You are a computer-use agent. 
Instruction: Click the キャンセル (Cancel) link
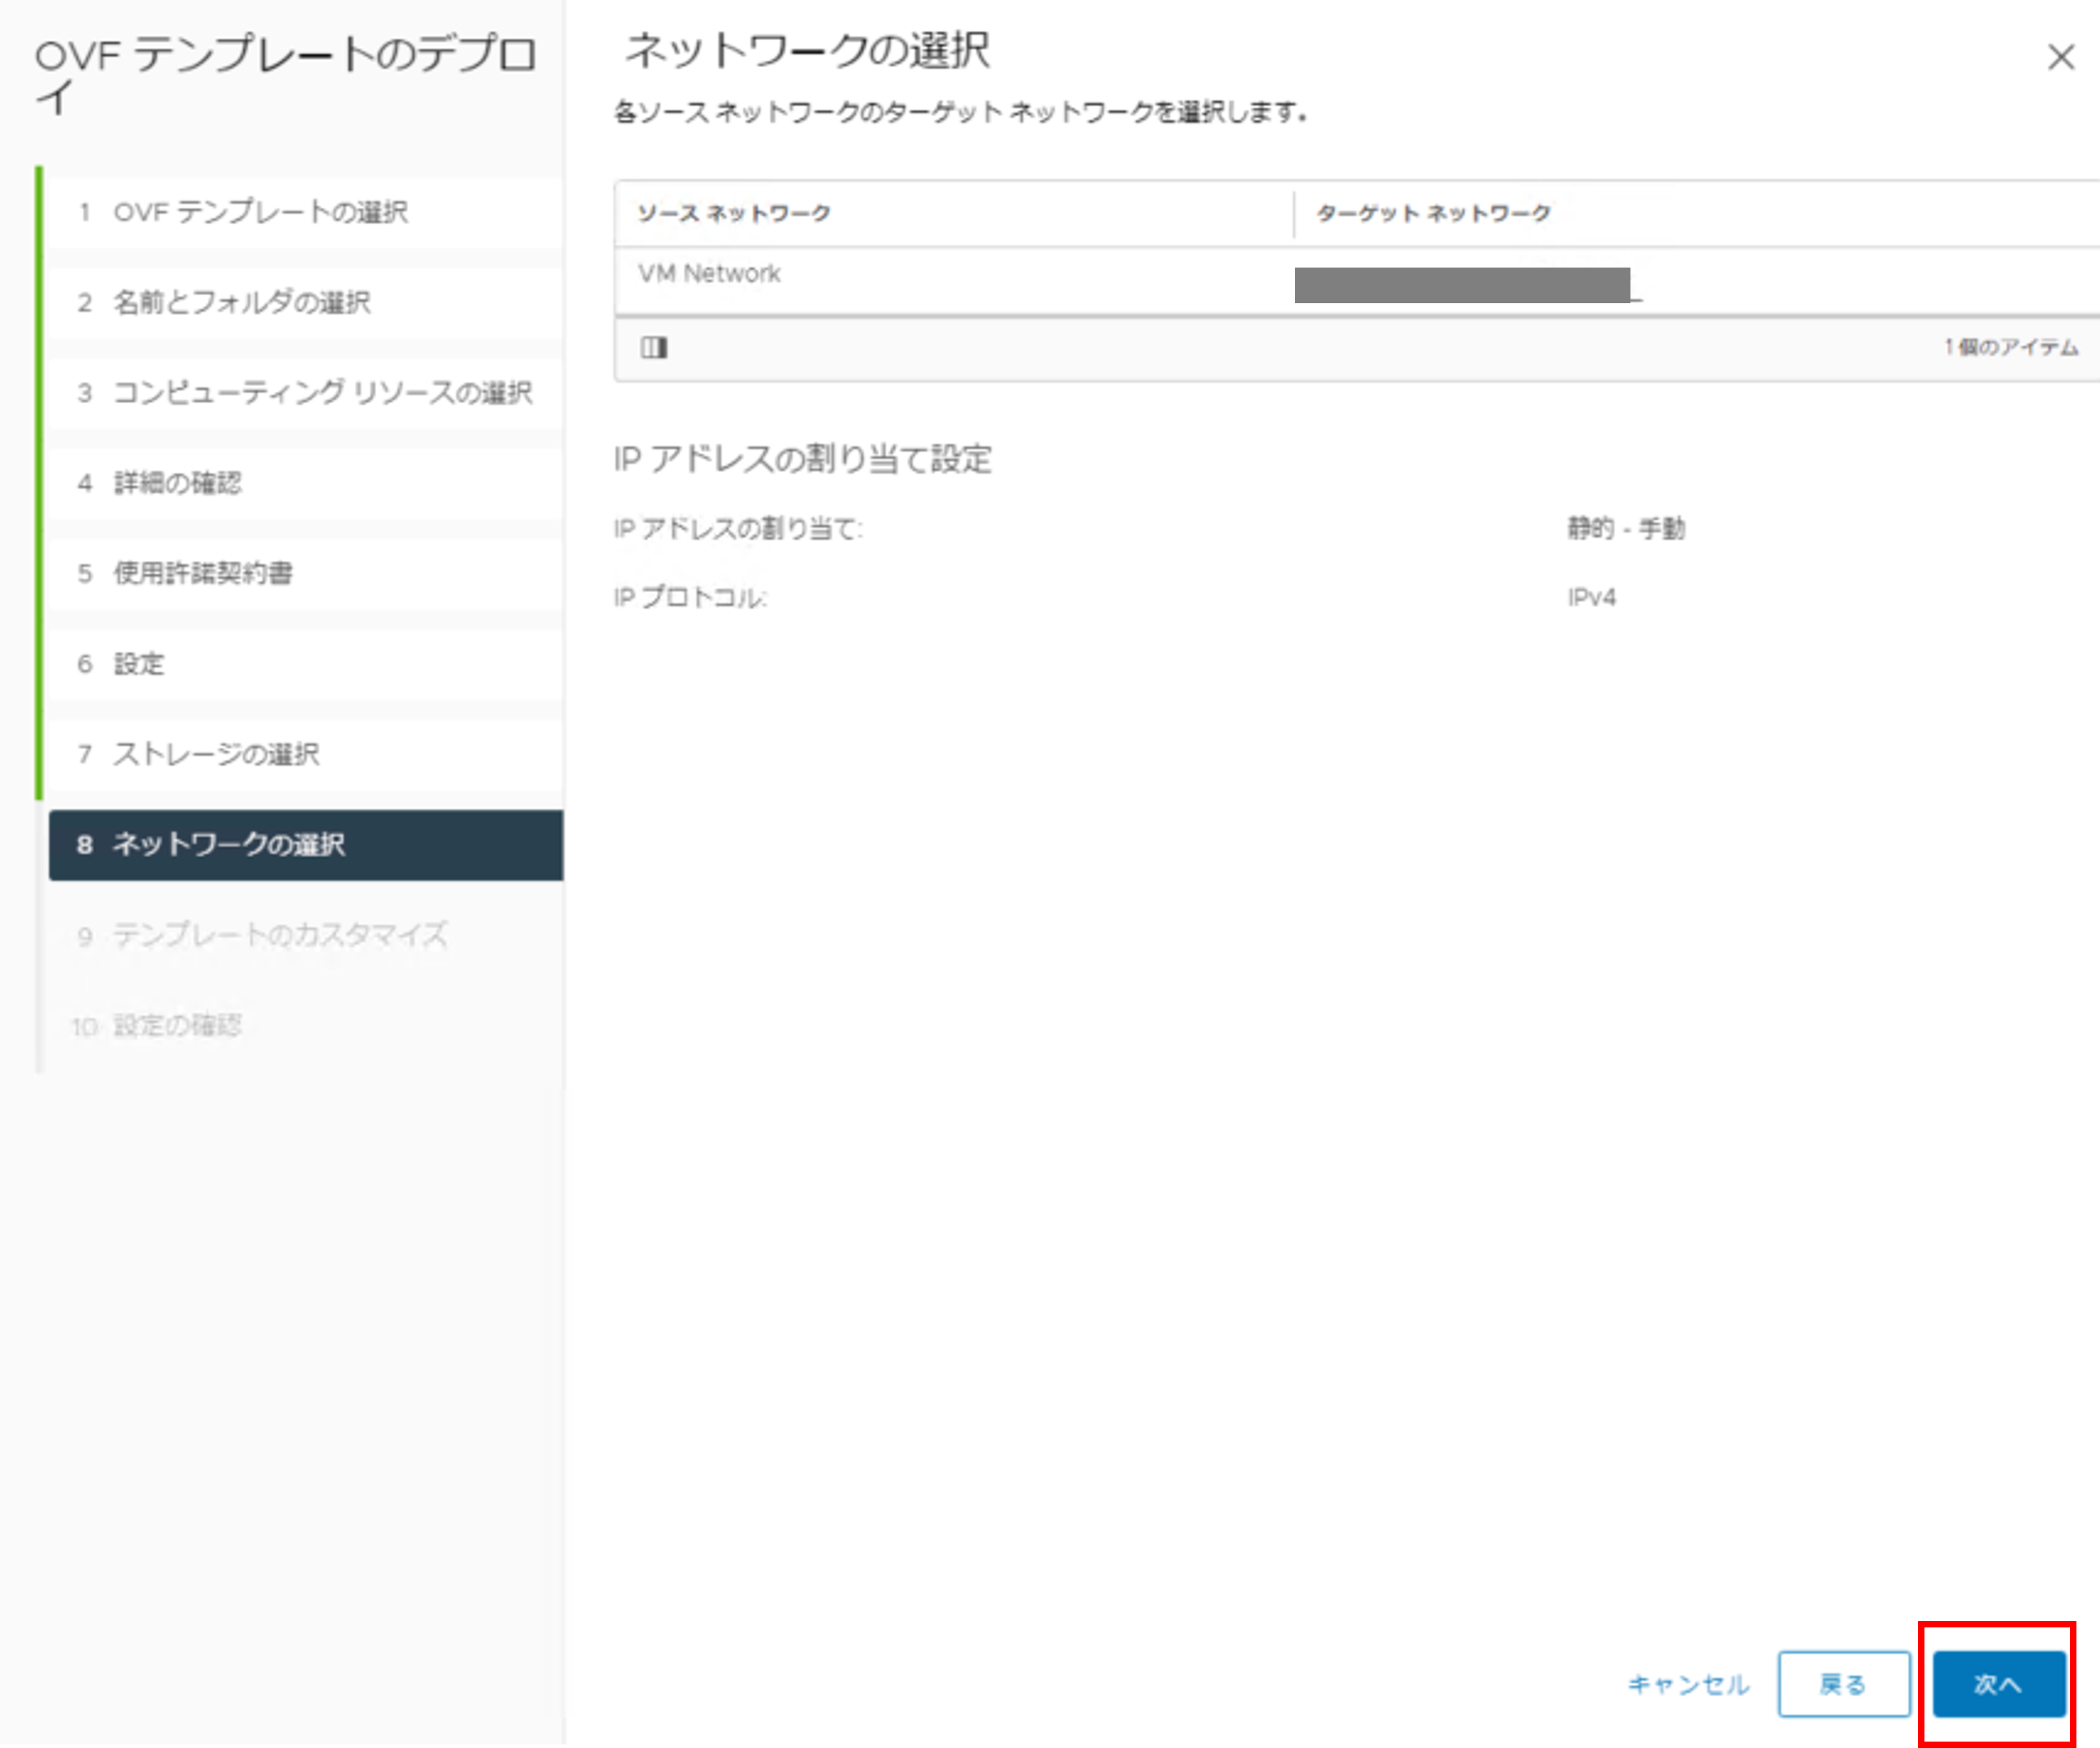coord(1688,1684)
